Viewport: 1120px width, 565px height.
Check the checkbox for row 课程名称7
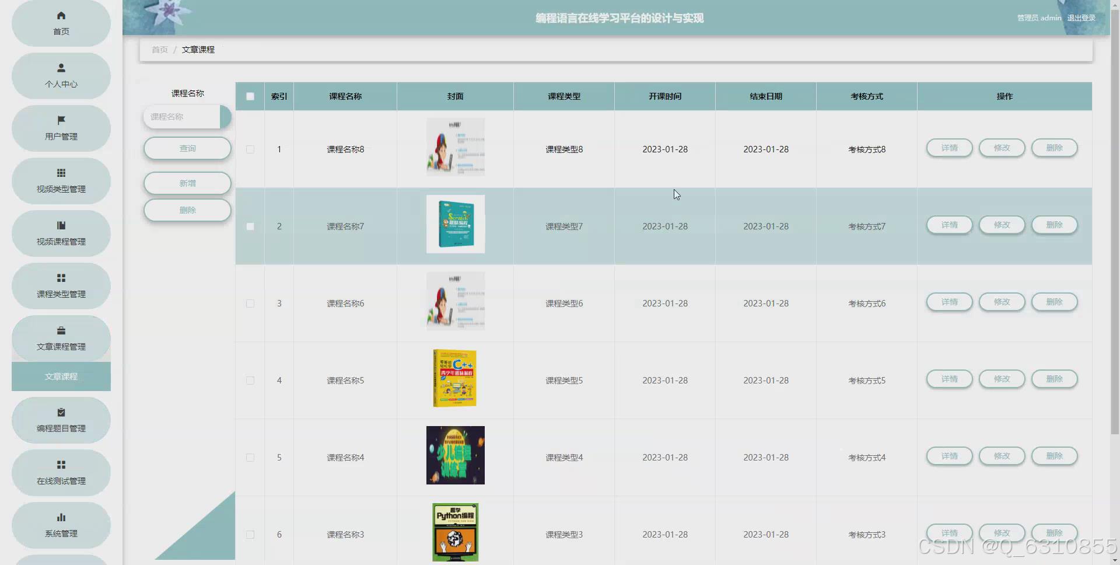click(x=250, y=226)
